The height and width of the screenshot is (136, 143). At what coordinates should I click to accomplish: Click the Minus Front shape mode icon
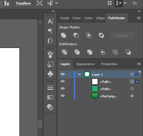[x=76, y=35]
